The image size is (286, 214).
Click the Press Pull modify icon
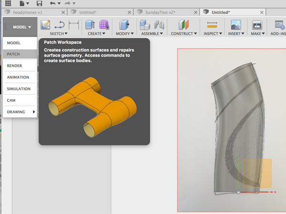point(124,25)
